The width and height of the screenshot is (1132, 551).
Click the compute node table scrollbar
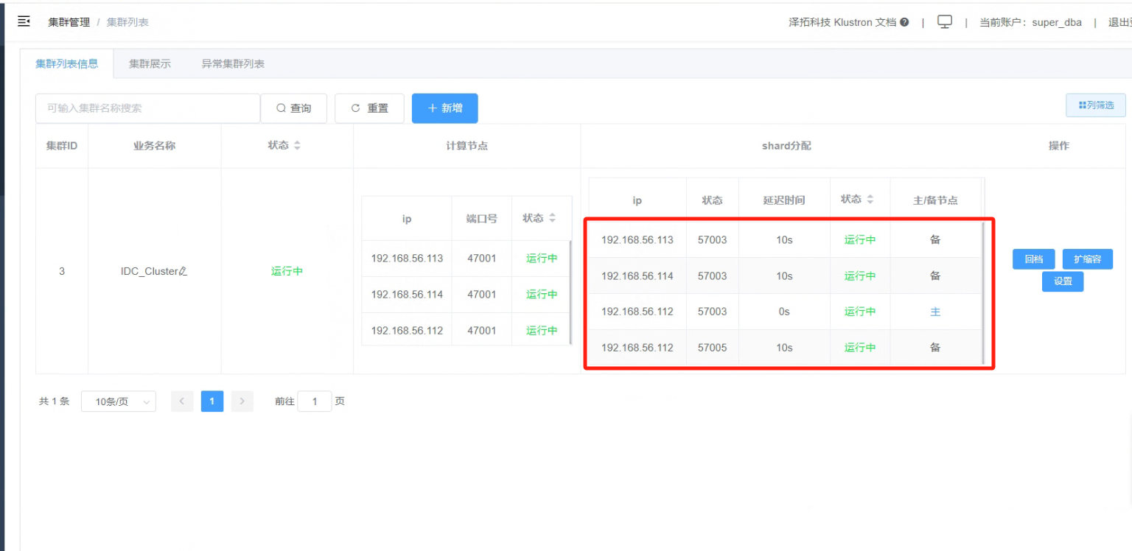571,292
